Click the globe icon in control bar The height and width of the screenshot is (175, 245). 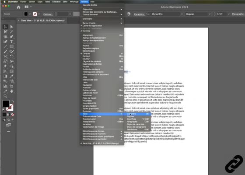click(x=129, y=14)
